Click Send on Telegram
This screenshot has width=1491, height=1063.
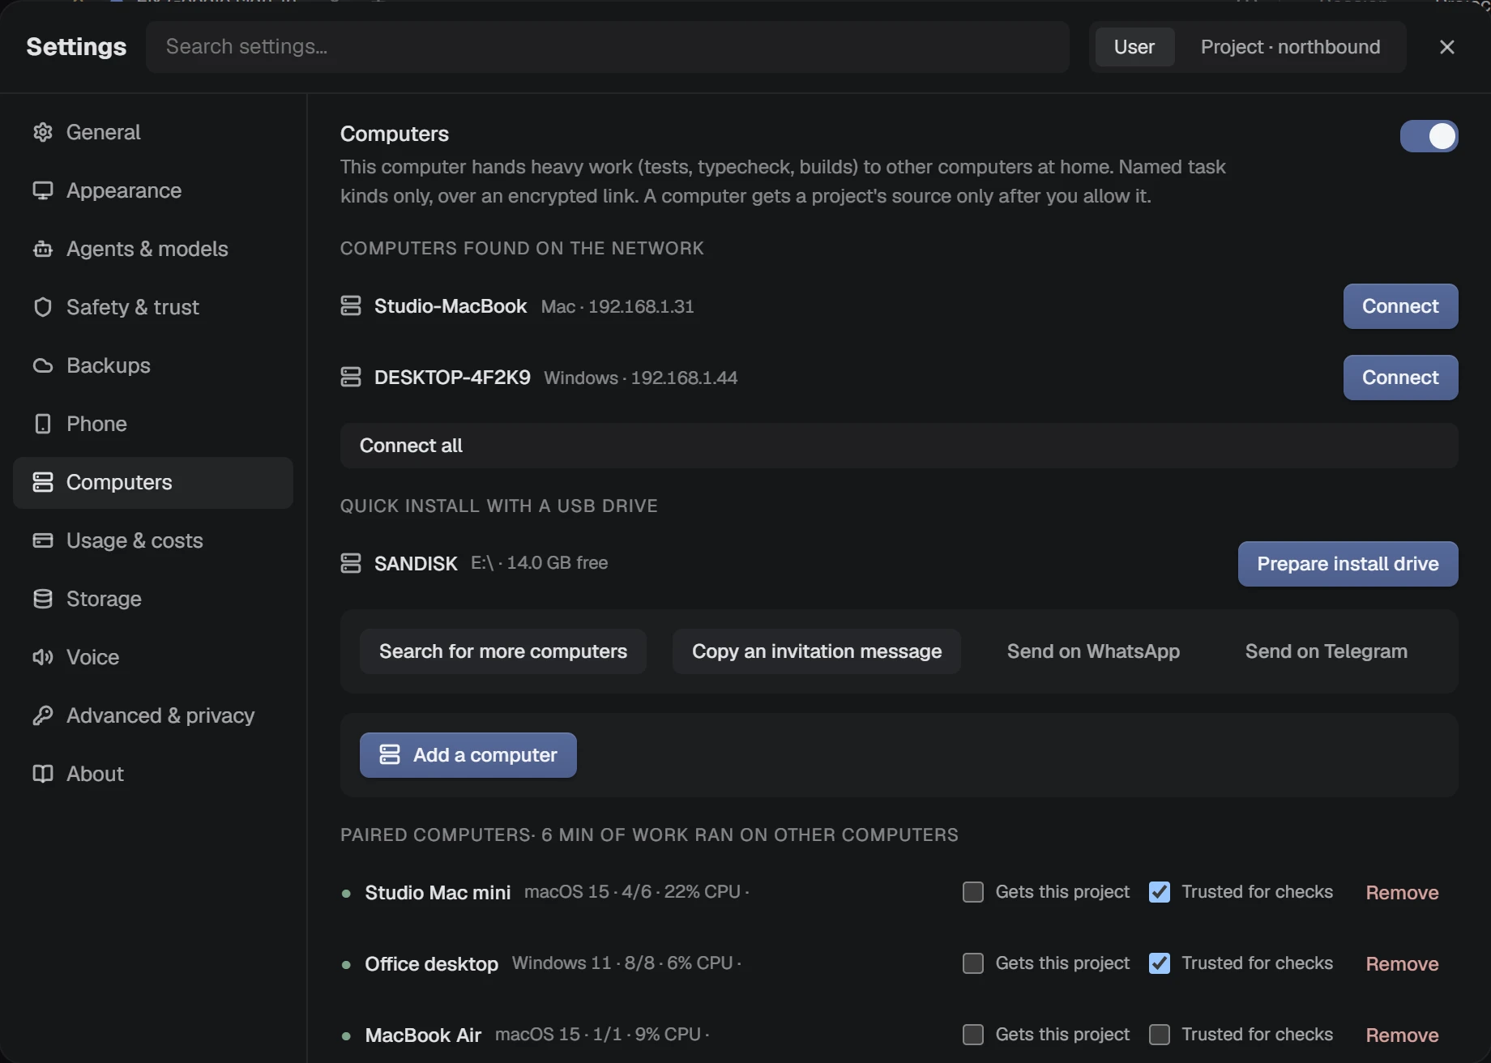tap(1326, 651)
